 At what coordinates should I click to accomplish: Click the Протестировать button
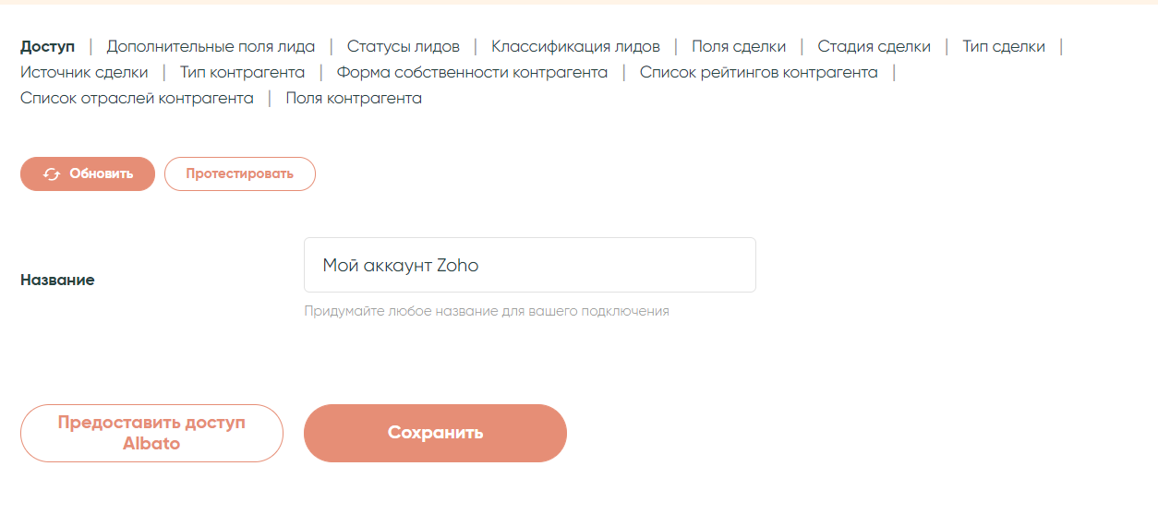coord(239,174)
